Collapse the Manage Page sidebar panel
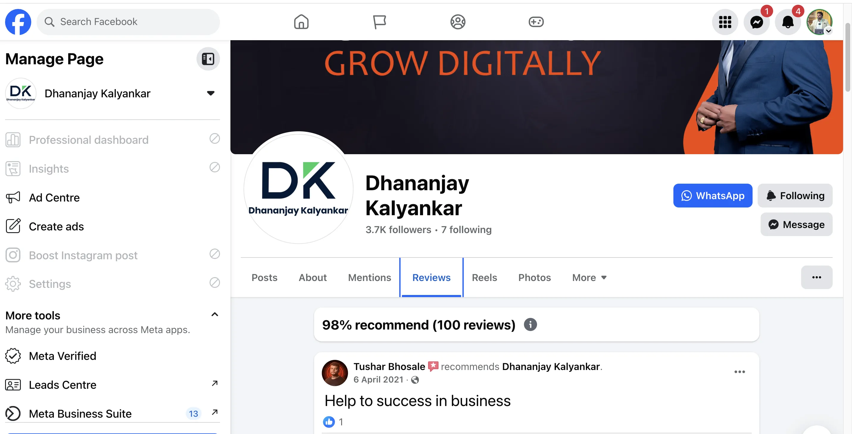The width and height of the screenshot is (852, 434). [x=208, y=59]
